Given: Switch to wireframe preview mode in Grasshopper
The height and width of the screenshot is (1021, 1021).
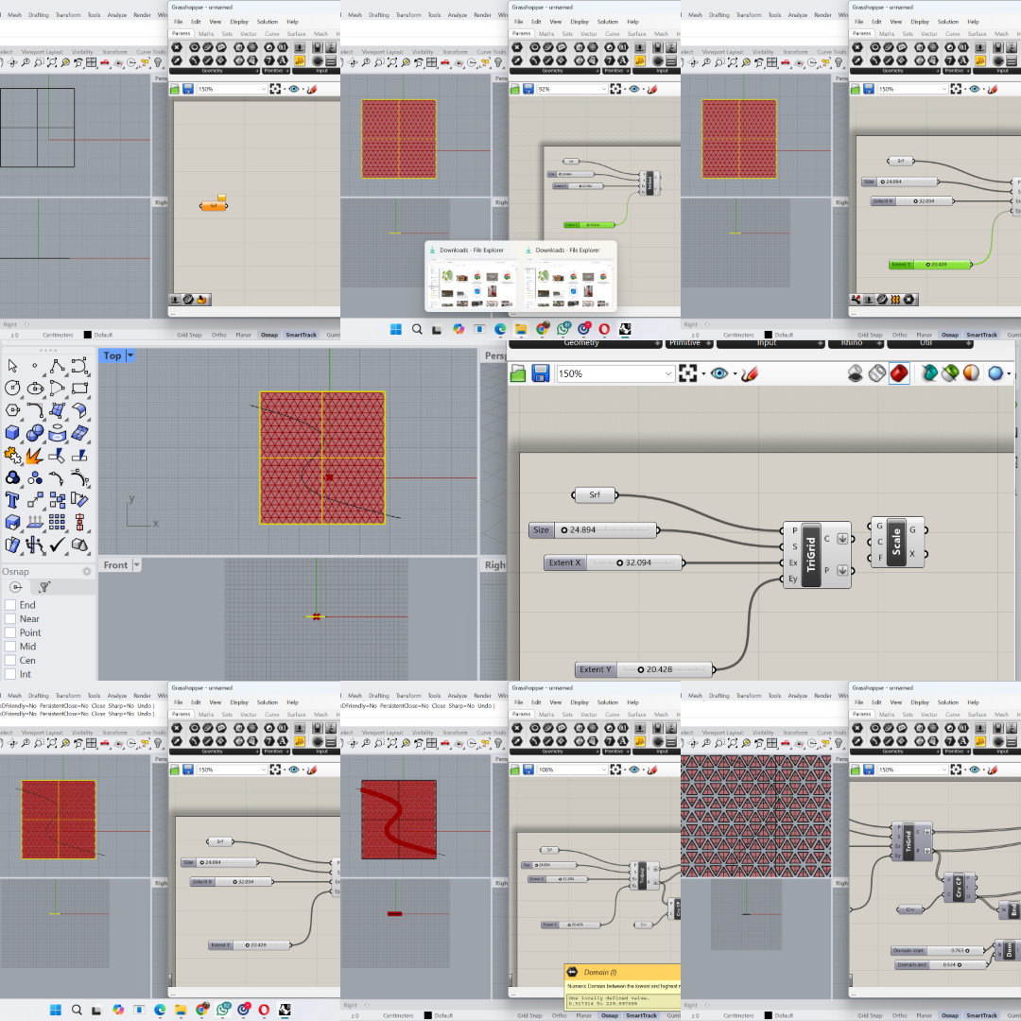Looking at the screenshot, I should [x=877, y=373].
